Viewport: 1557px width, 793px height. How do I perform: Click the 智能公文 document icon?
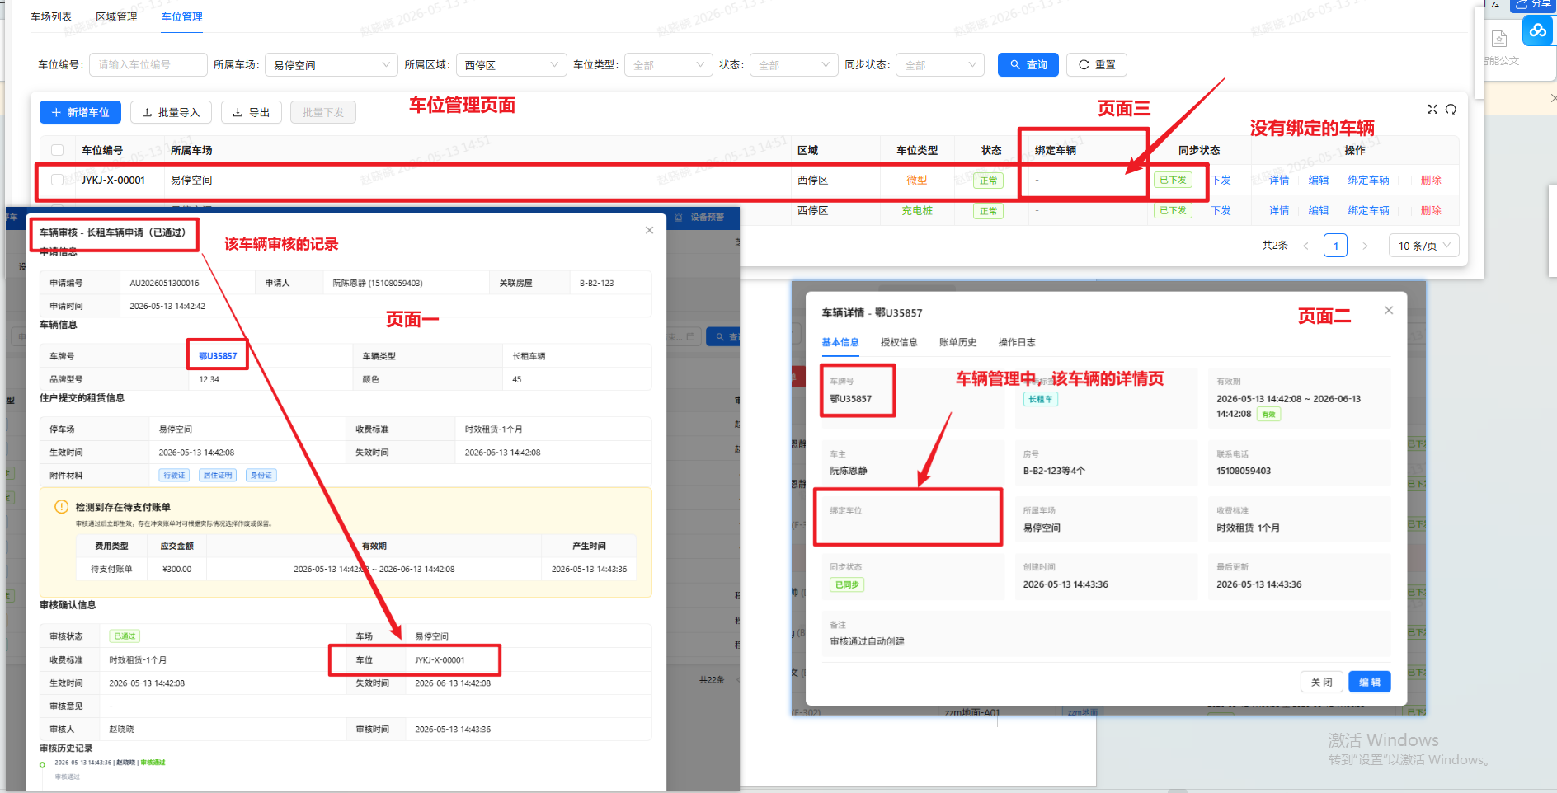(1499, 39)
